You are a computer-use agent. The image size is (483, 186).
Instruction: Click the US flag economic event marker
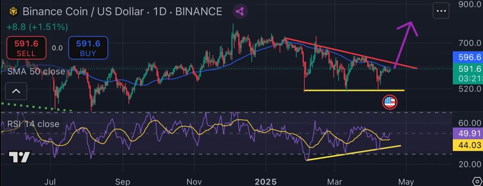pos(390,102)
